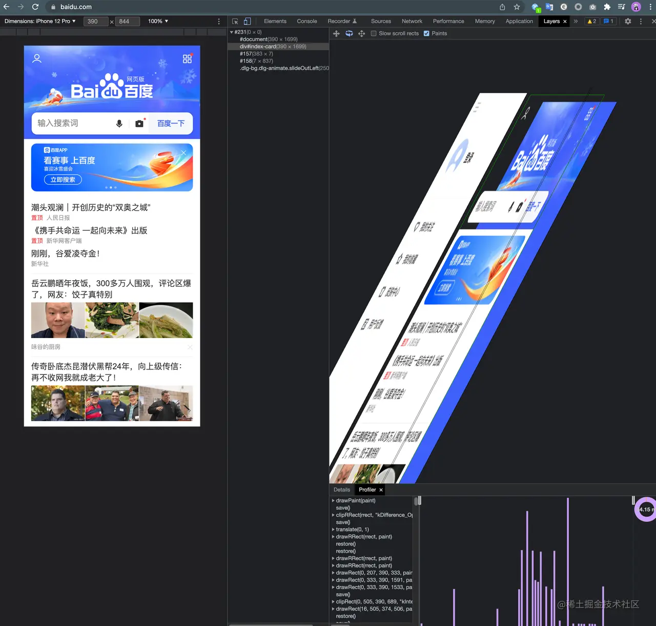656x626 pixels.
Task: Select rotate mode in Layers toolbar
Action: pos(349,33)
